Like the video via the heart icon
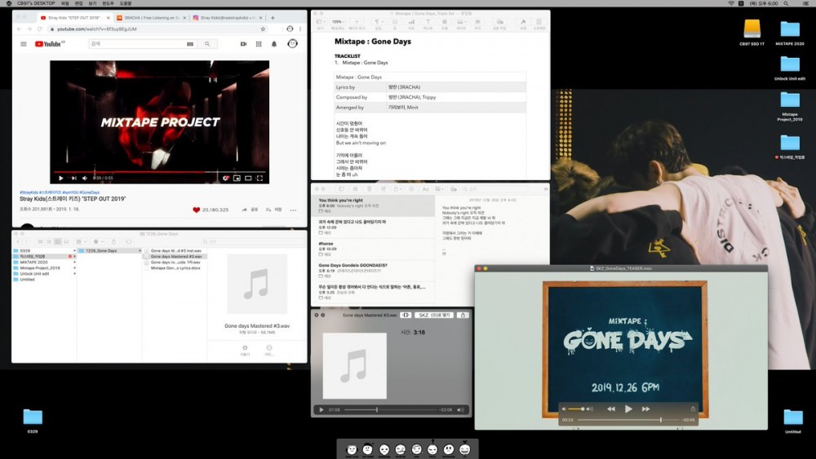The width and height of the screenshot is (816, 459). (x=196, y=210)
